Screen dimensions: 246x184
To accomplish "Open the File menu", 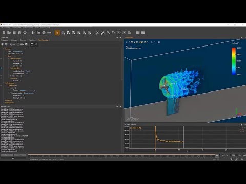I will pyautogui.click(x=2, y=28).
